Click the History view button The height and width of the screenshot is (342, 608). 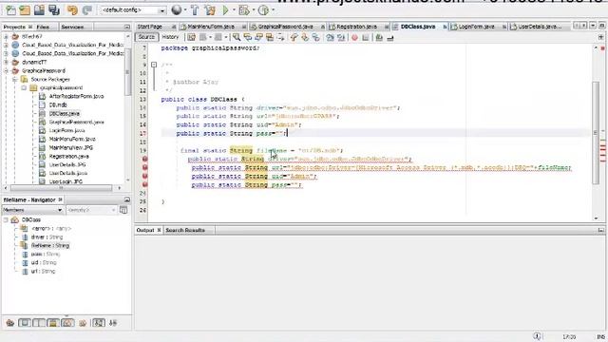(170, 37)
